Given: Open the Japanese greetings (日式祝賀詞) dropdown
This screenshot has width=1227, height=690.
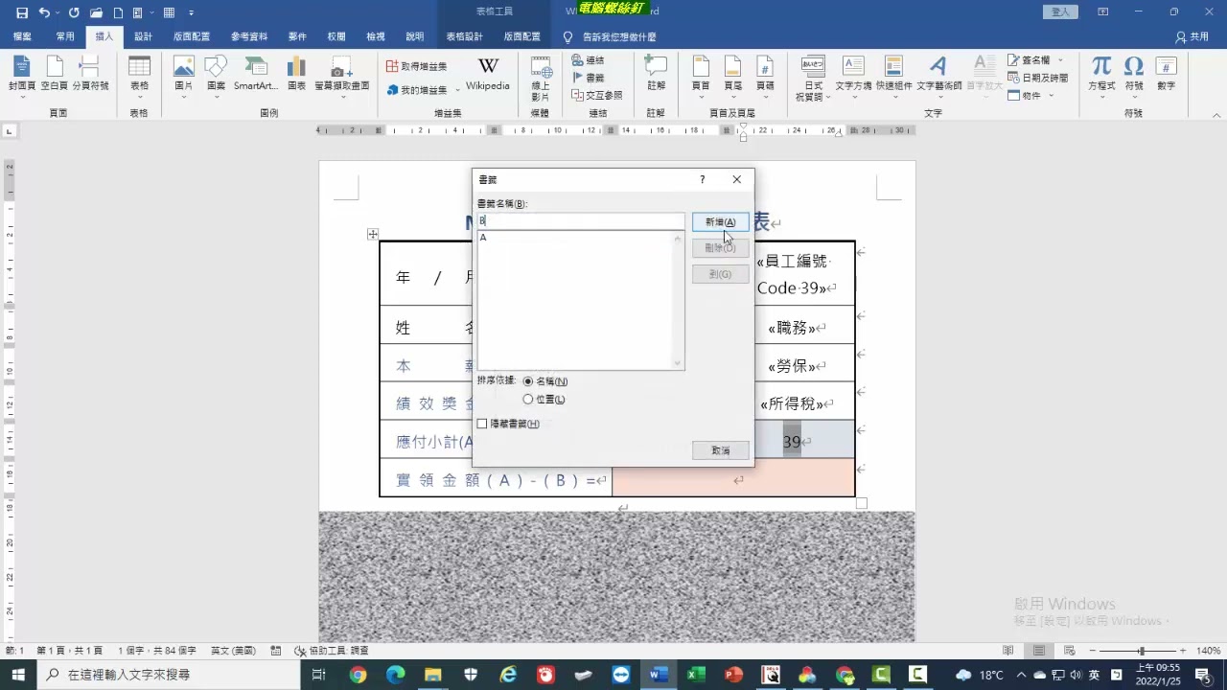Looking at the screenshot, I should coord(812,79).
